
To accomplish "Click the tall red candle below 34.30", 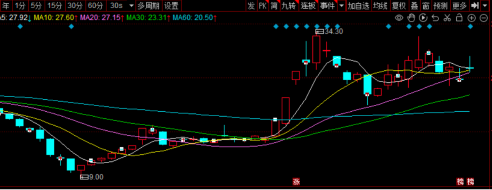I will coord(316,50).
